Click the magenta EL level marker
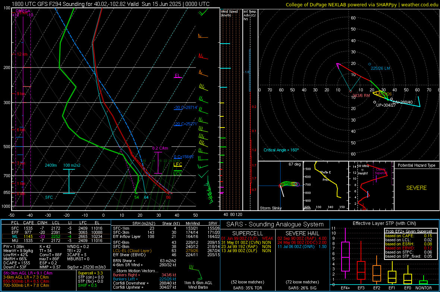Image resolution: width=440 pixels, height=292 pixels. pos(177,76)
